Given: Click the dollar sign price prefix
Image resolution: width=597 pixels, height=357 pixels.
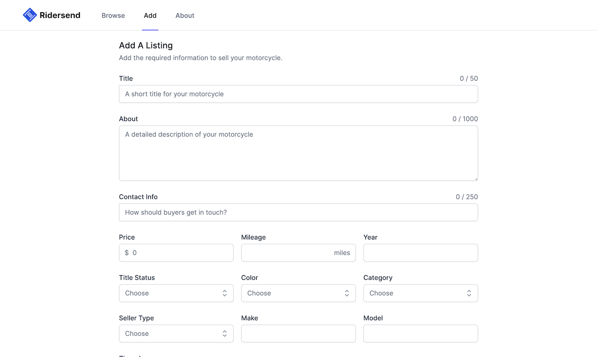Looking at the screenshot, I should 126,253.
